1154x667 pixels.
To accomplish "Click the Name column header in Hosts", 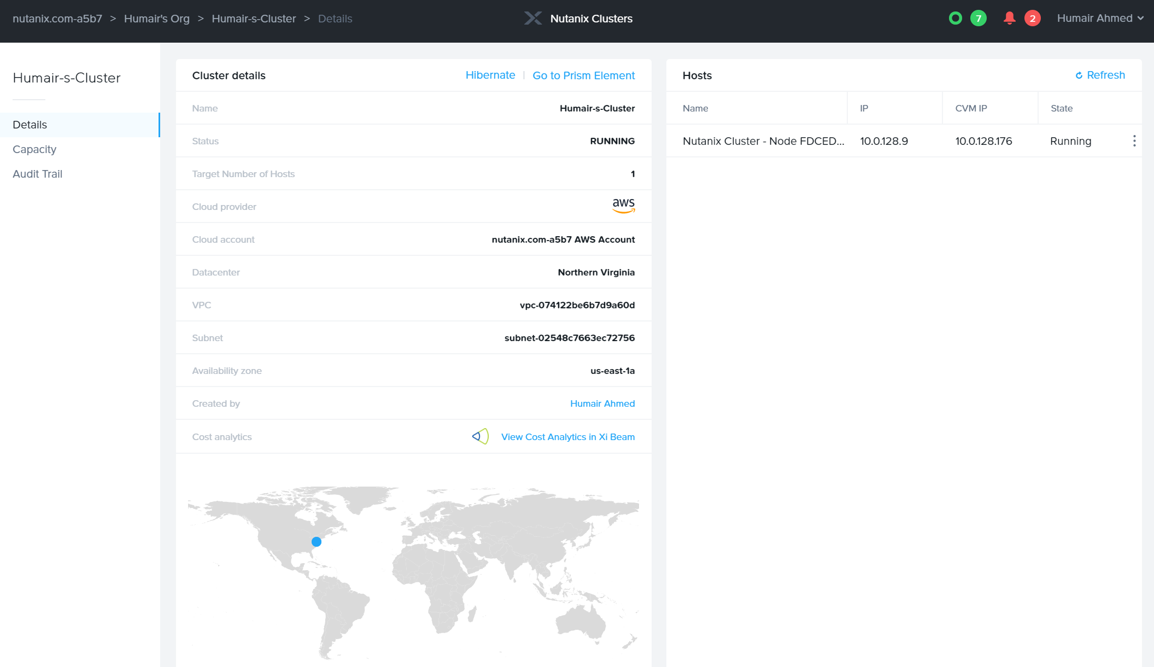I will [x=695, y=108].
